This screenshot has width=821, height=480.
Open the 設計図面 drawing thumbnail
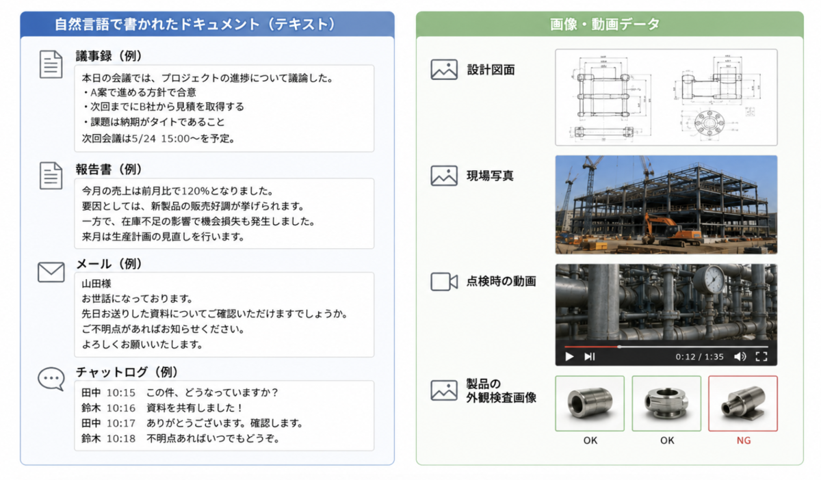666,97
